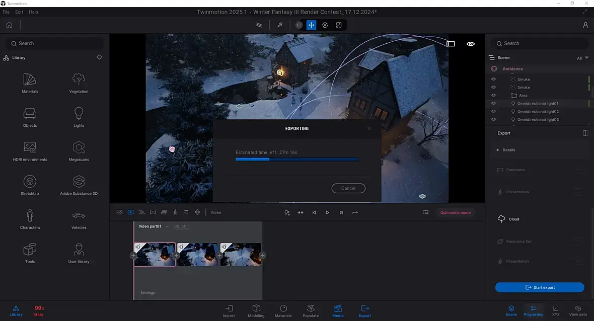The image size is (594, 321).
Task: Select the Characters library category
Action: pos(30,219)
